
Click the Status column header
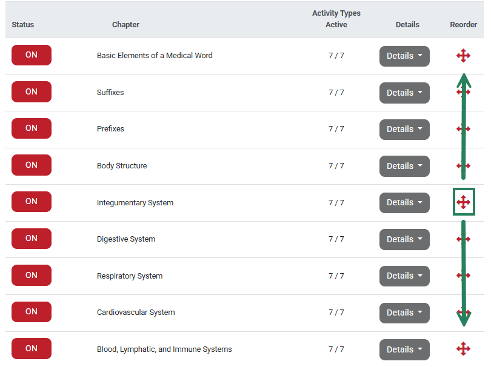[x=23, y=25]
